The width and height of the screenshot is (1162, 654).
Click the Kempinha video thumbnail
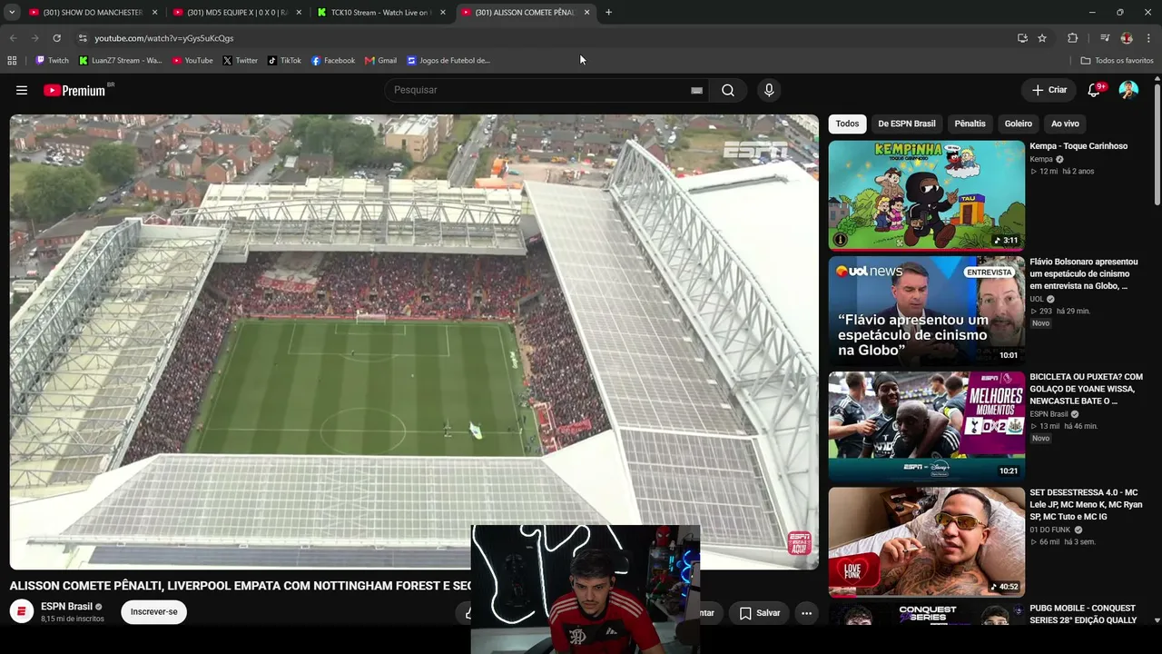(926, 195)
